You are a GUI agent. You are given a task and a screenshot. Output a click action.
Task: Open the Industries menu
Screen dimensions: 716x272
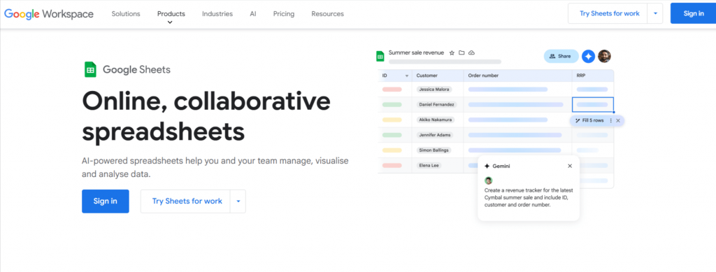click(217, 14)
